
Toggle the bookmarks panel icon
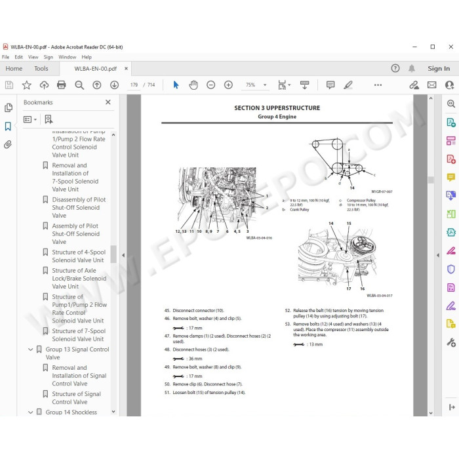(x=8, y=126)
